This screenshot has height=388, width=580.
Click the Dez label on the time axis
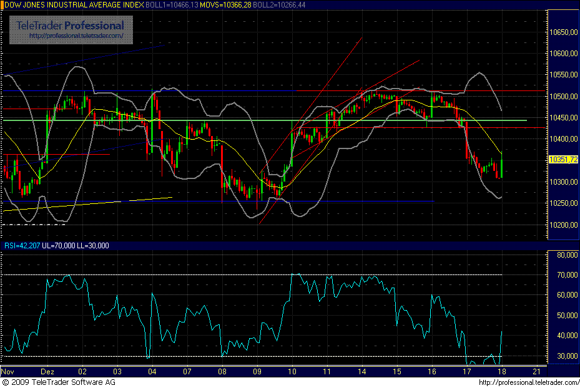[x=46, y=371]
